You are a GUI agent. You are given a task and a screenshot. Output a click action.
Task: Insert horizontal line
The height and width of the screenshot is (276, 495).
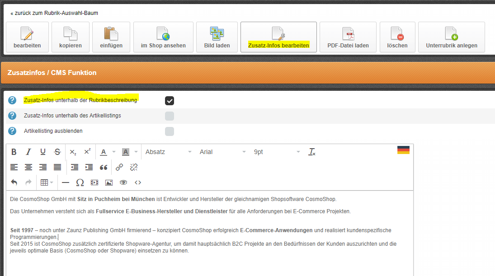66,182
